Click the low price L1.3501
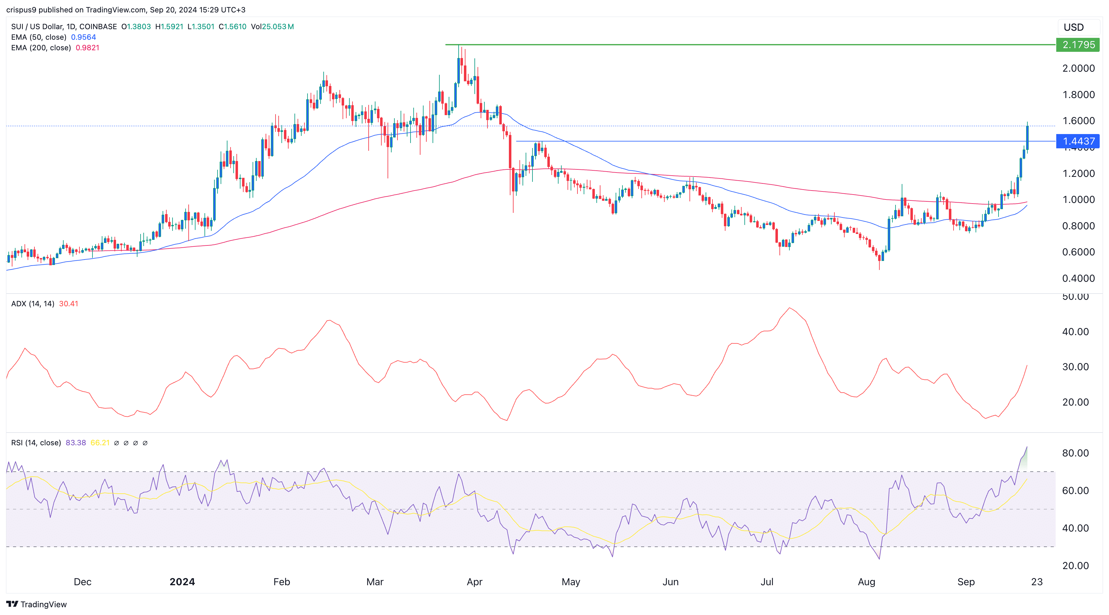This screenshot has width=1109, height=615. click(201, 26)
